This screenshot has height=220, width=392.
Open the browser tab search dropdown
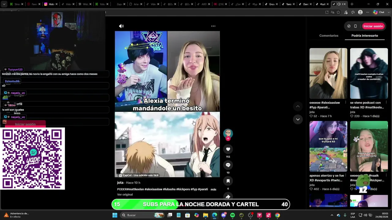[x=4, y=4]
